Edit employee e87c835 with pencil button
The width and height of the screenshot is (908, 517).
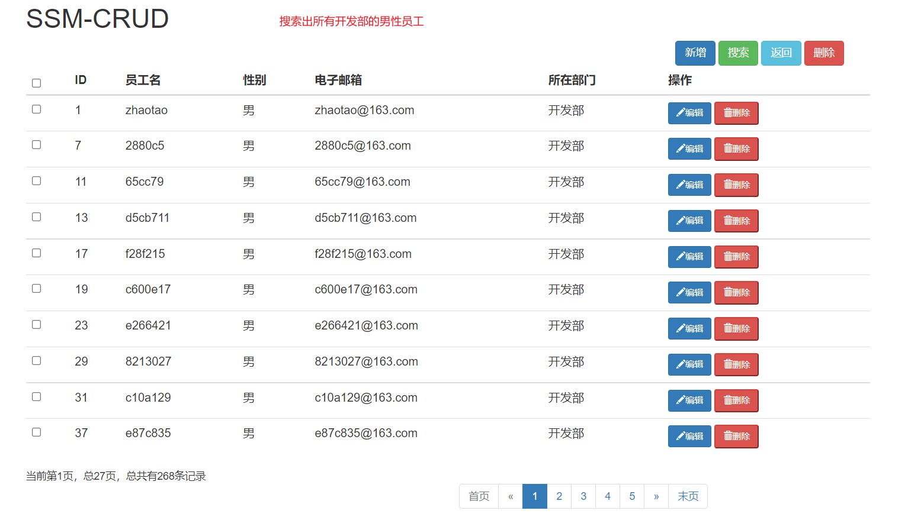coord(689,437)
